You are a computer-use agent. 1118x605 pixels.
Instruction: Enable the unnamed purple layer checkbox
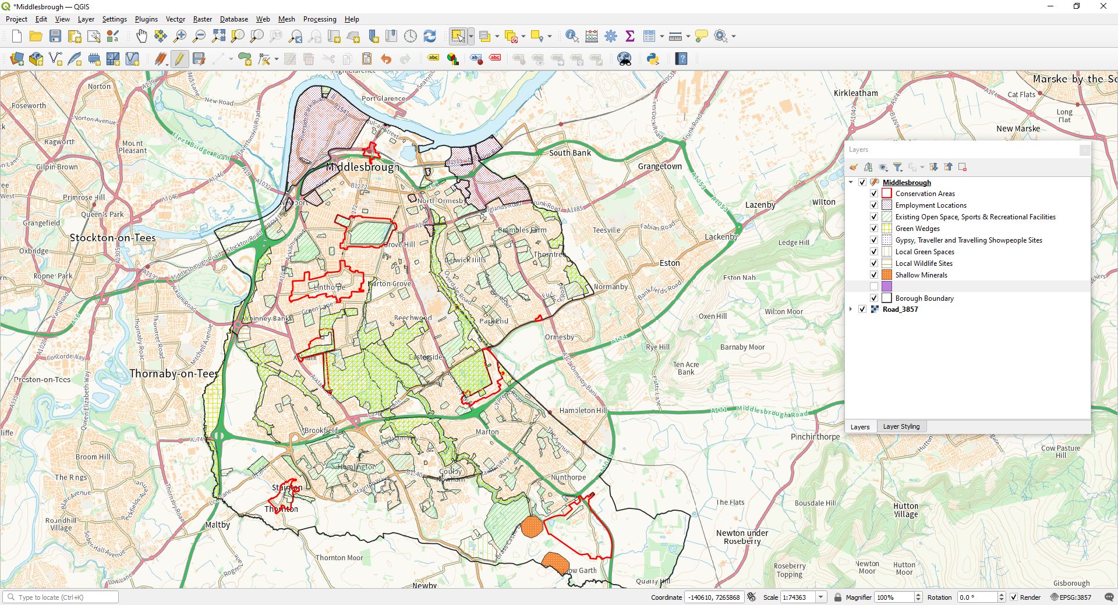(x=874, y=286)
